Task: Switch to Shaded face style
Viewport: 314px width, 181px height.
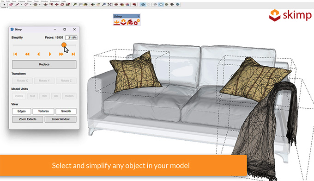Action: pos(166,5)
